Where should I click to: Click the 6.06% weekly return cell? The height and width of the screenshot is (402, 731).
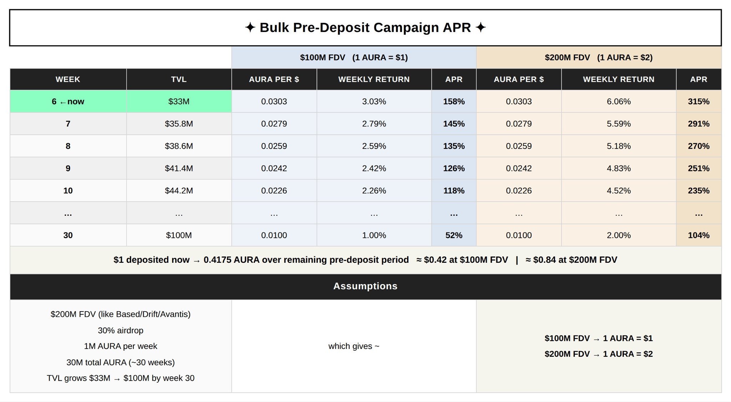[619, 101]
